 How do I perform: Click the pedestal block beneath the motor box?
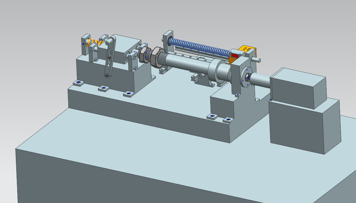(x=305, y=126)
